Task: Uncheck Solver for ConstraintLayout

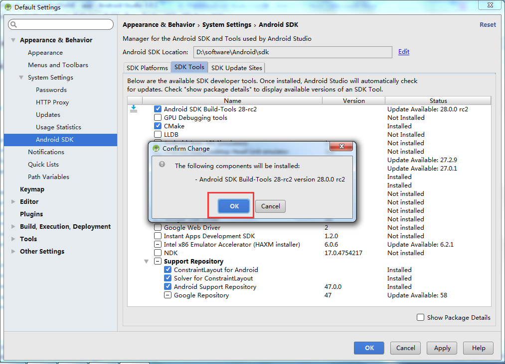Action: [x=168, y=278]
